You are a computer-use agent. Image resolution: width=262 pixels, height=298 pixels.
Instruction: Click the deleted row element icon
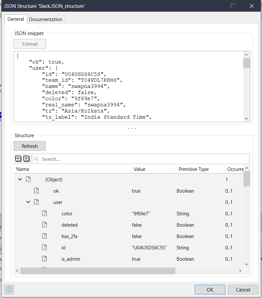(x=44, y=225)
